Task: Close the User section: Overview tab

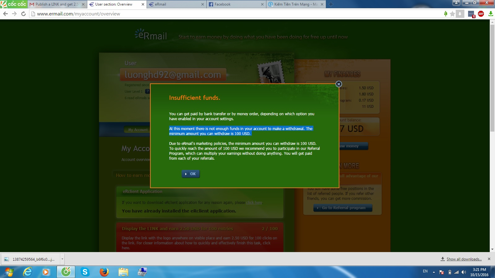Action: pos(143,4)
